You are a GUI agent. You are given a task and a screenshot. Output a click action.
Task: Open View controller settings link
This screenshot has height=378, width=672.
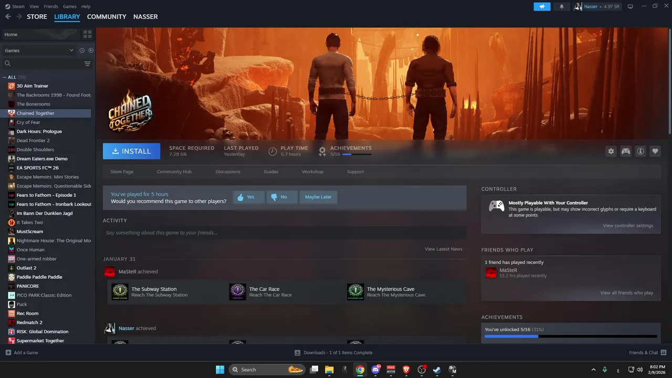click(628, 226)
